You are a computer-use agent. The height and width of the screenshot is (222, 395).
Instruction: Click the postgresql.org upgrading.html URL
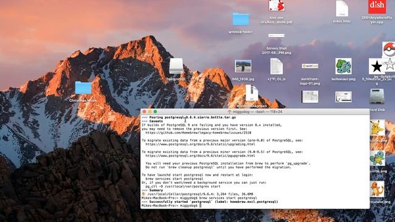(200, 144)
